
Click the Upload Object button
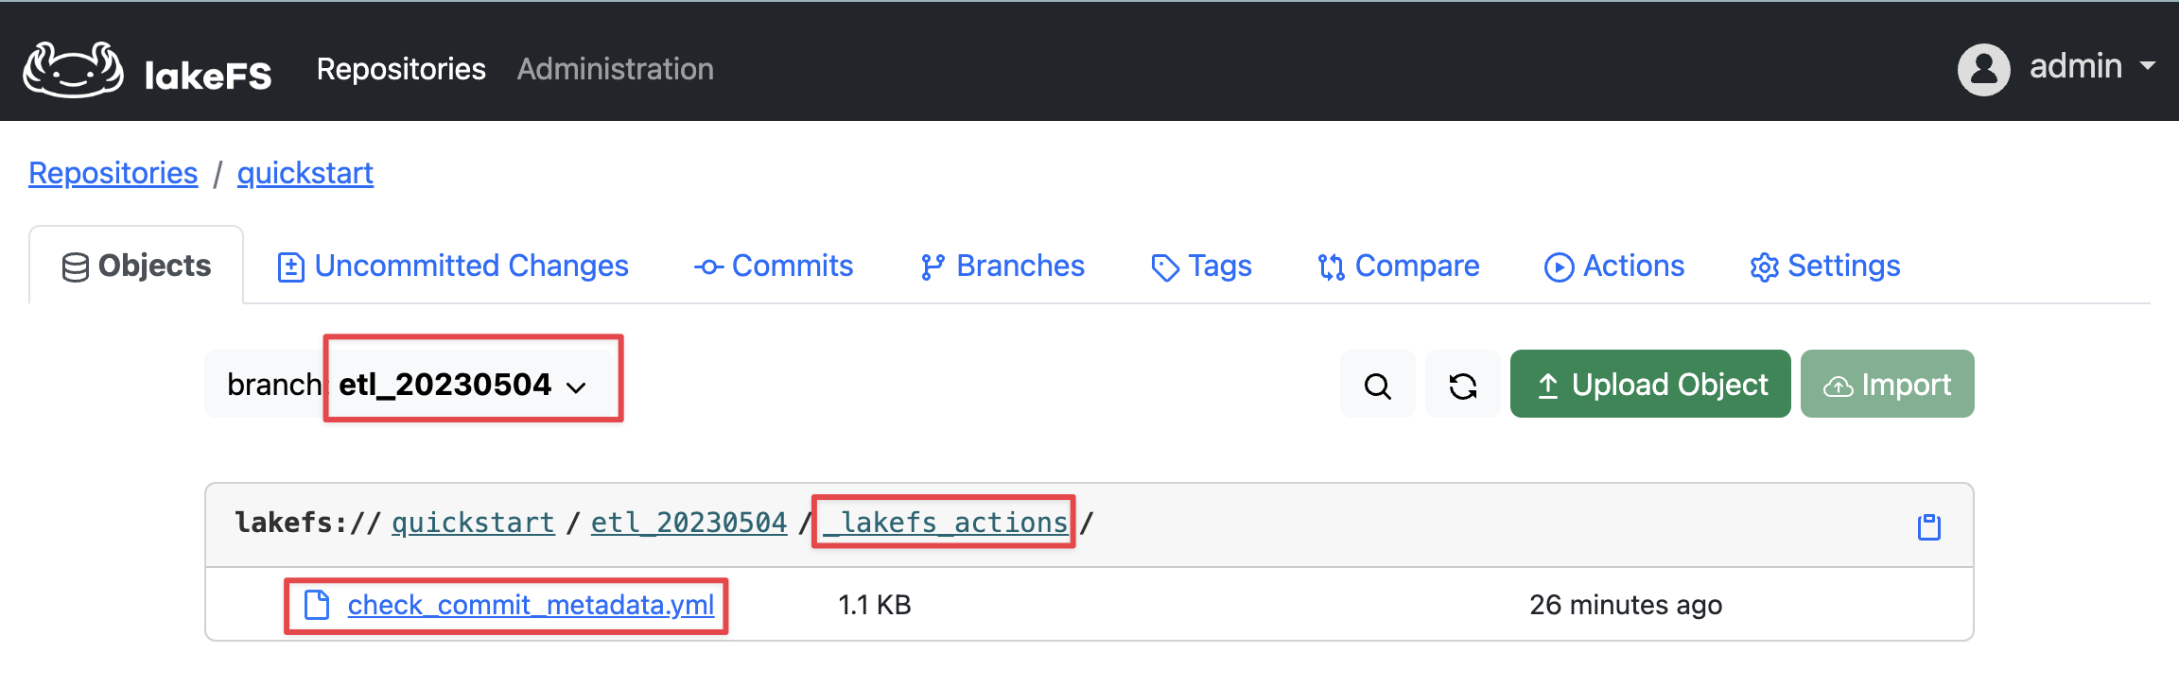1649,384
